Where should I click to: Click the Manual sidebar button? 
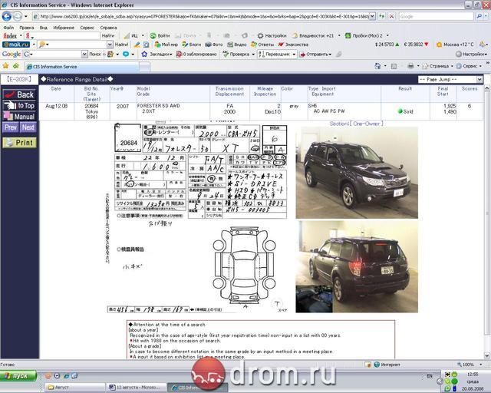click(x=19, y=116)
